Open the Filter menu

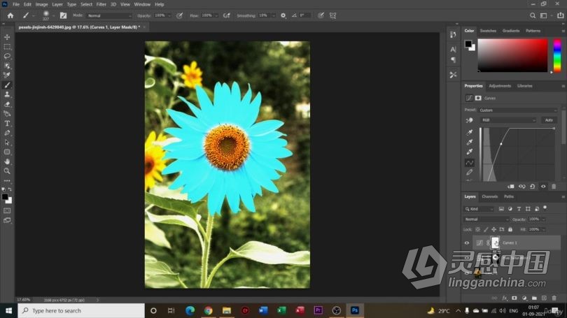click(x=101, y=4)
